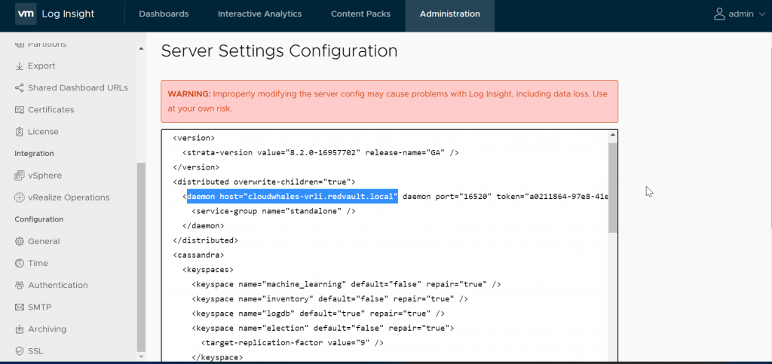Screen dimensions: 772x364
Task: Click the Time clock icon
Action: [20, 264]
